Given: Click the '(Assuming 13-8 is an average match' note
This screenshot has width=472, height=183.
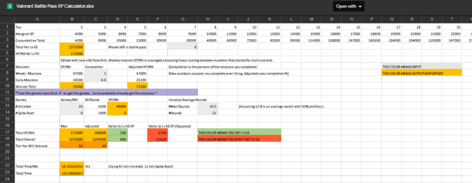Looking at the screenshot, I should point(281,106).
